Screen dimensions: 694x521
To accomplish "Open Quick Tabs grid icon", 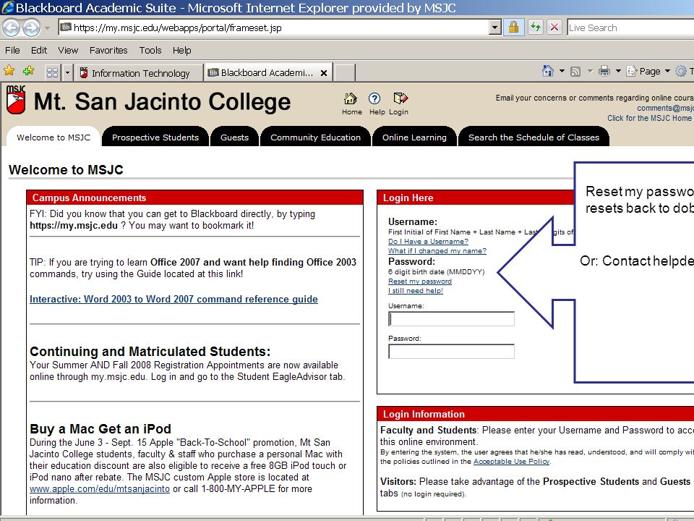I will [x=52, y=72].
